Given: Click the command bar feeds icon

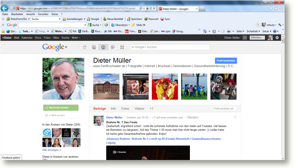Looking at the screenshot, I should (214, 31).
